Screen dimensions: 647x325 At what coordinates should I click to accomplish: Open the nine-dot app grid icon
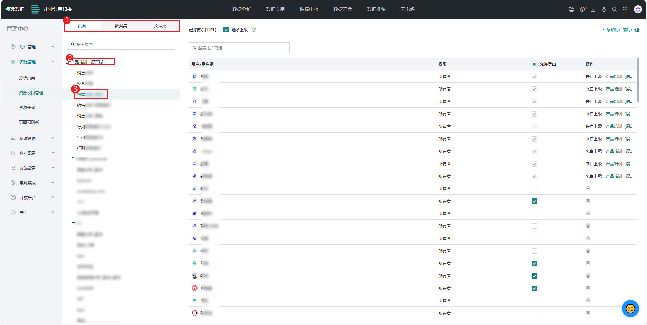click(625, 9)
